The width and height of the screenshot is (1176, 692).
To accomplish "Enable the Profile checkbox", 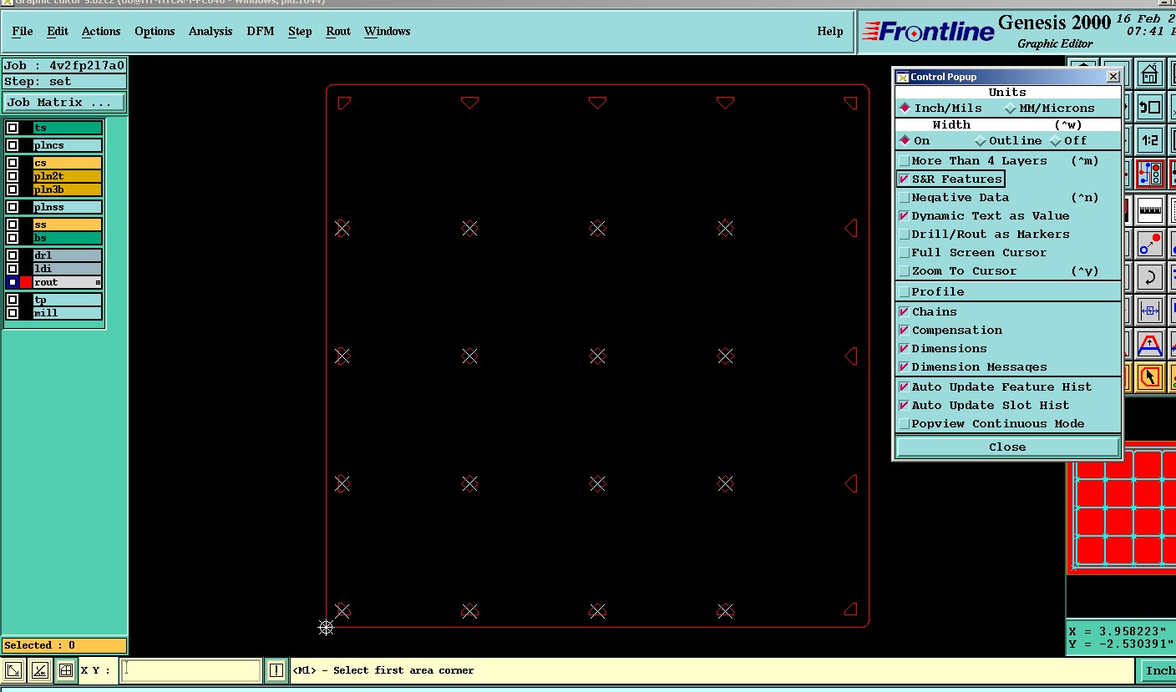I will (x=904, y=291).
